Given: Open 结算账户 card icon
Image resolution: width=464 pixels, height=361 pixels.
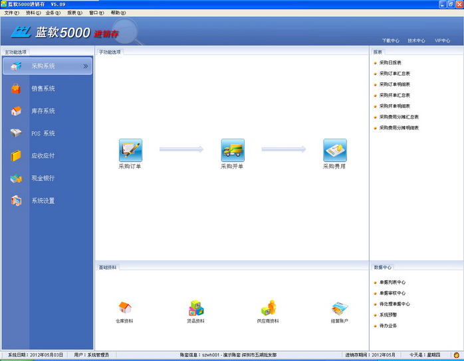Looking at the screenshot, I should pos(340,309).
